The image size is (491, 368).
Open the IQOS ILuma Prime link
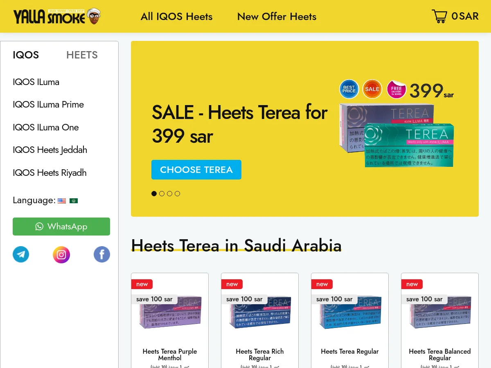click(x=48, y=105)
